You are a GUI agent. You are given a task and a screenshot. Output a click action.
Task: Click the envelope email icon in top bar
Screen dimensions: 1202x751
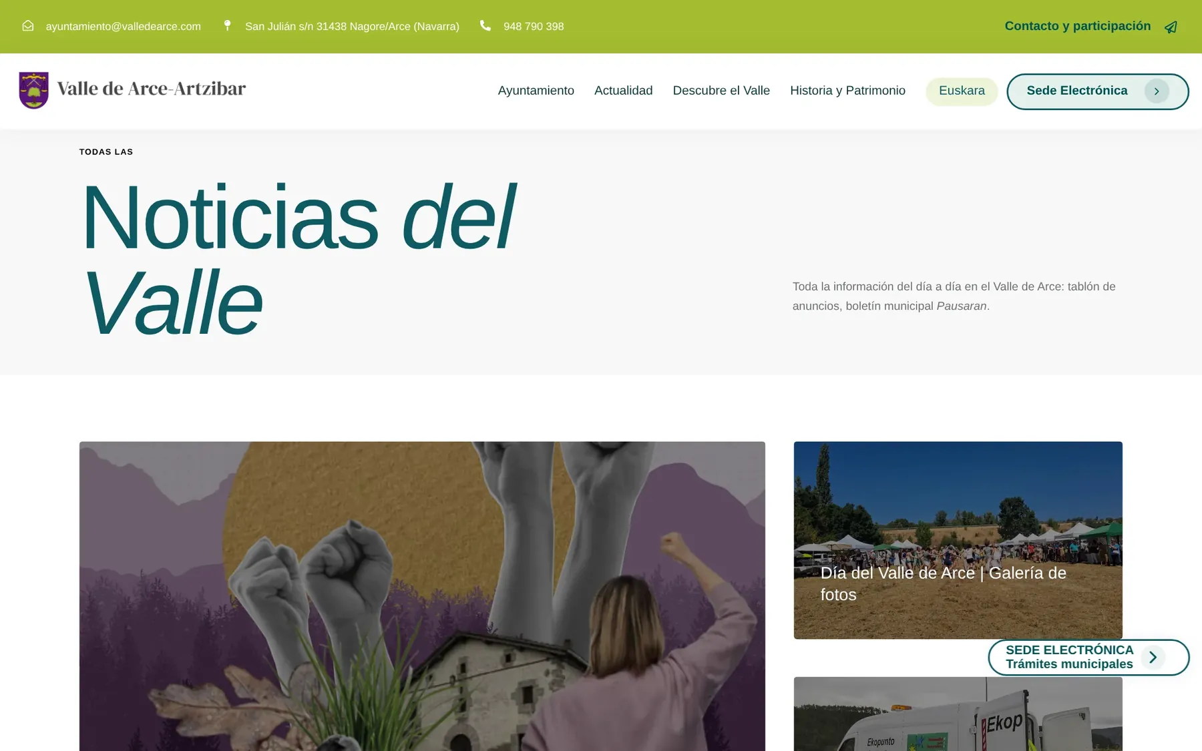28,26
